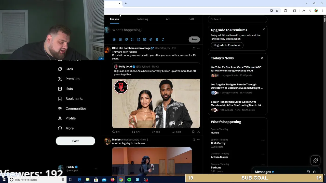Click the gray Post button in composer
Image resolution: width=326 pixels, height=183 pixels.
pos(194,39)
